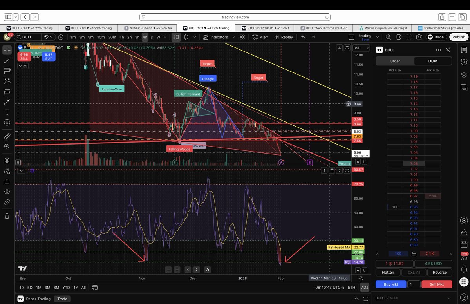
Task: Collapse the bottom trading panel chevron
Action: (356, 299)
